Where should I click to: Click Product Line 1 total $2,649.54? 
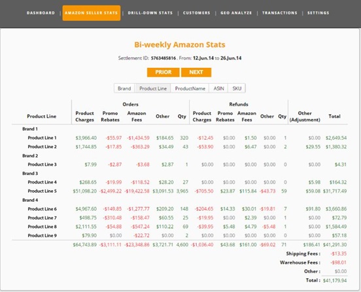[336, 138]
